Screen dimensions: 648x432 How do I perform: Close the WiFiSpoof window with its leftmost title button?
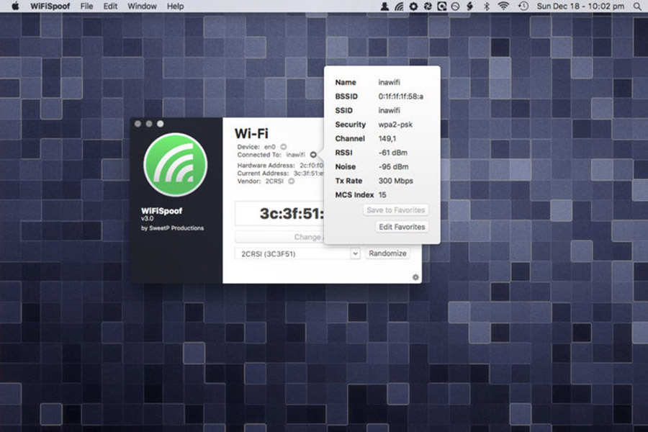point(138,124)
